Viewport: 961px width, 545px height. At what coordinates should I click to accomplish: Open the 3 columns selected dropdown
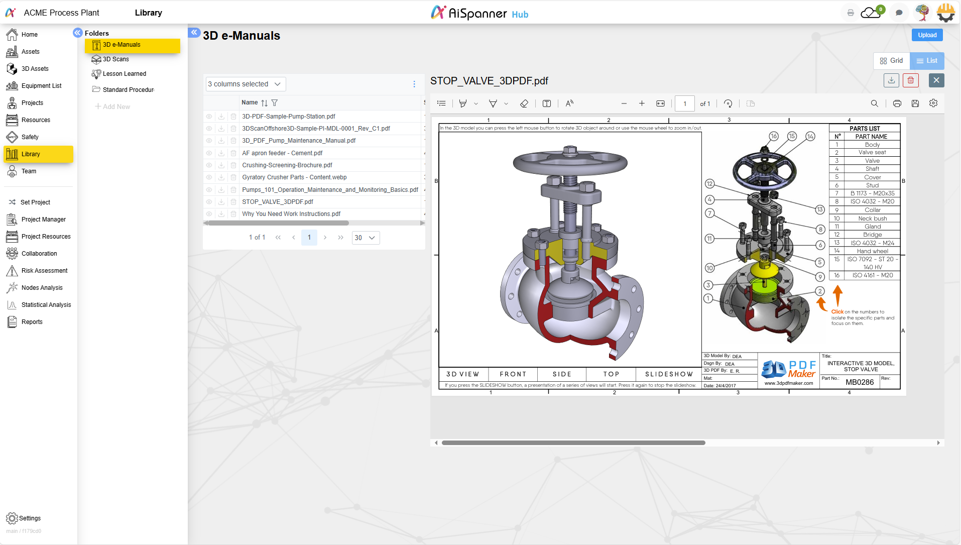[x=246, y=84]
